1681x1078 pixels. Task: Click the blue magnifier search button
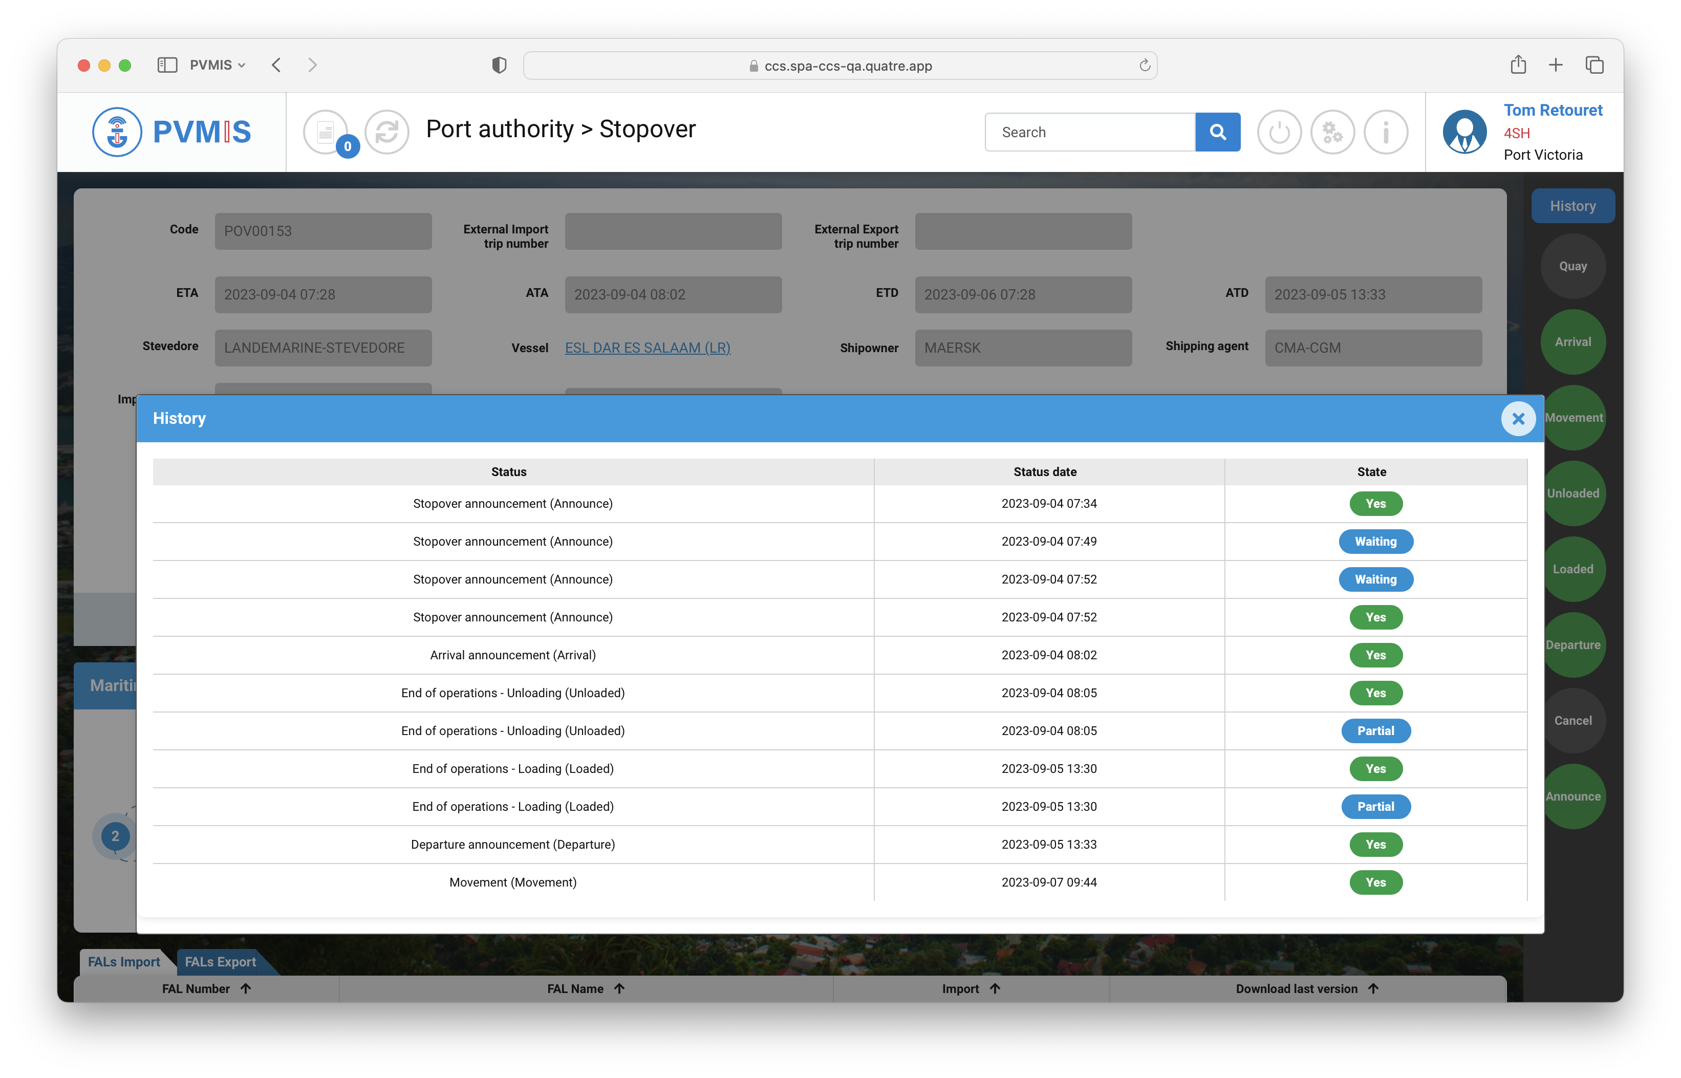[x=1217, y=132]
